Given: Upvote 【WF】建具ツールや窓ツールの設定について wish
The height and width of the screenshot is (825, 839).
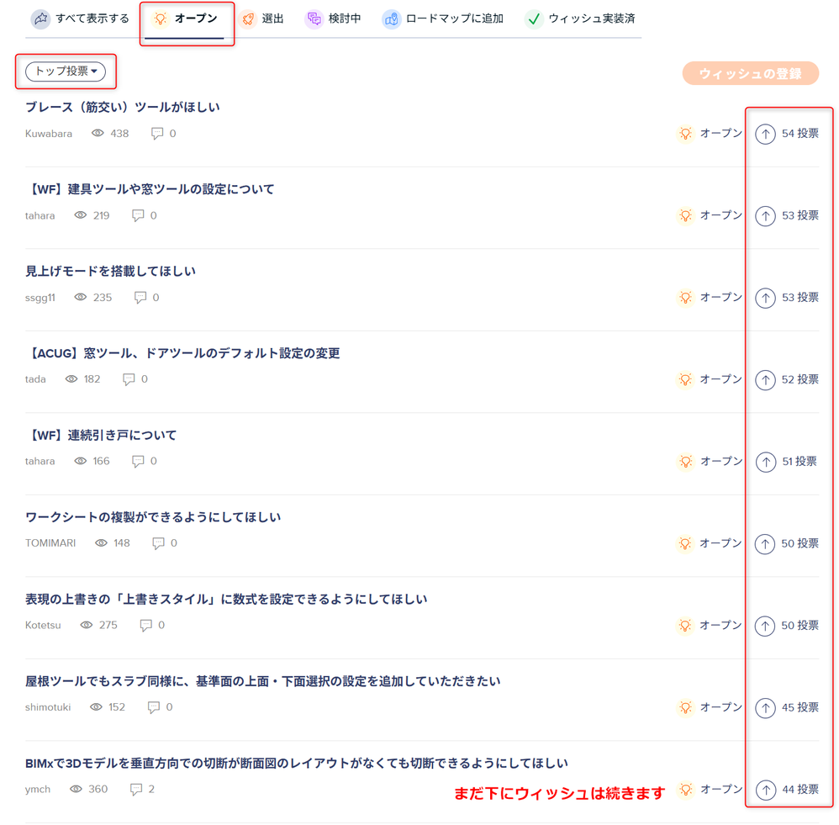Looking at the screenshot, I should [x=765, y=216].
